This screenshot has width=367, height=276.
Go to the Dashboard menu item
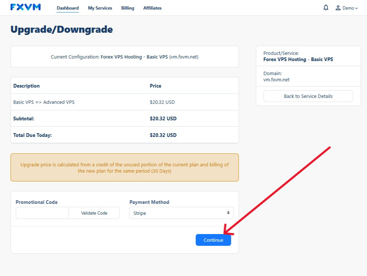[x=67, y=8]
